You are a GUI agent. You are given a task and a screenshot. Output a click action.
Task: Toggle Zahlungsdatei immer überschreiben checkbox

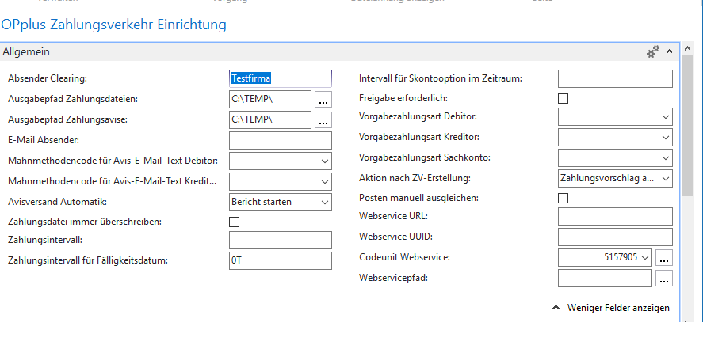[x=234, y=222]
